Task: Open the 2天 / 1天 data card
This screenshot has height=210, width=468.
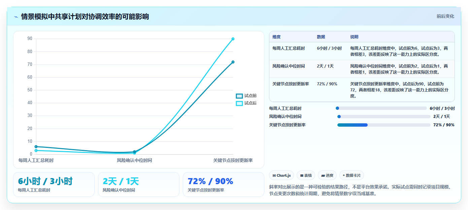Action: point(139,184)
